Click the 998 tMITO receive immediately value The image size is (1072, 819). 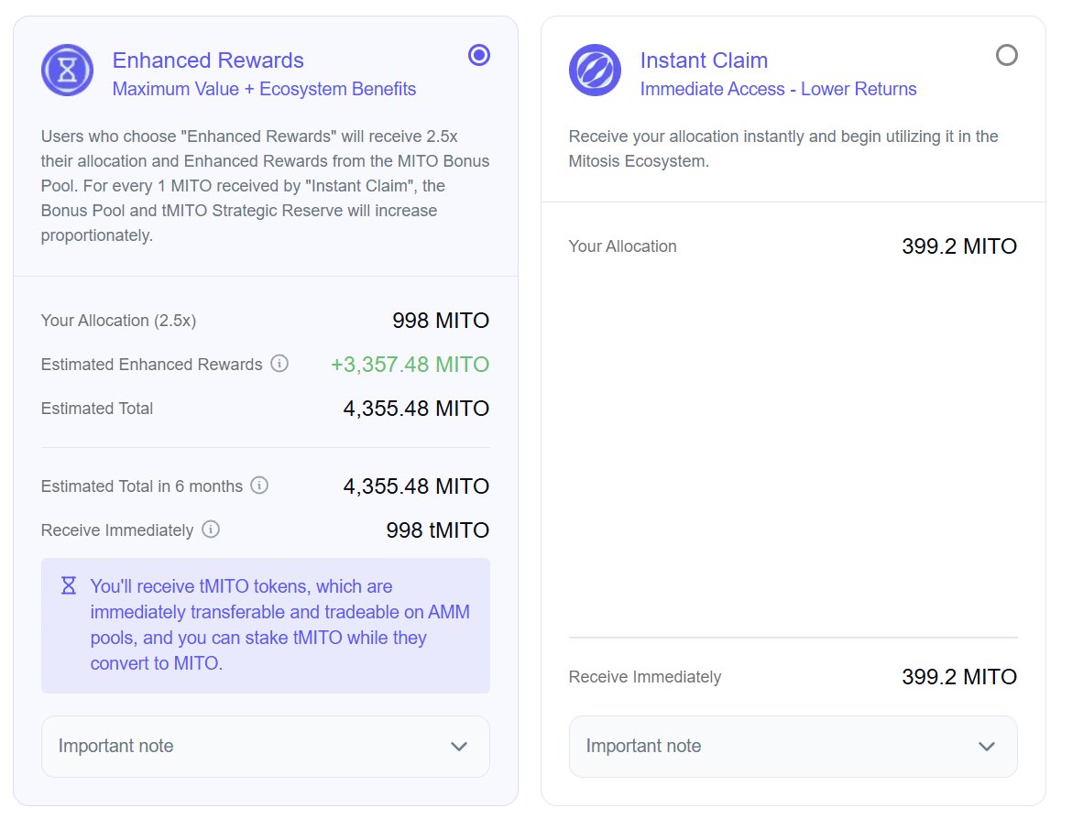[x=438, y=530]
